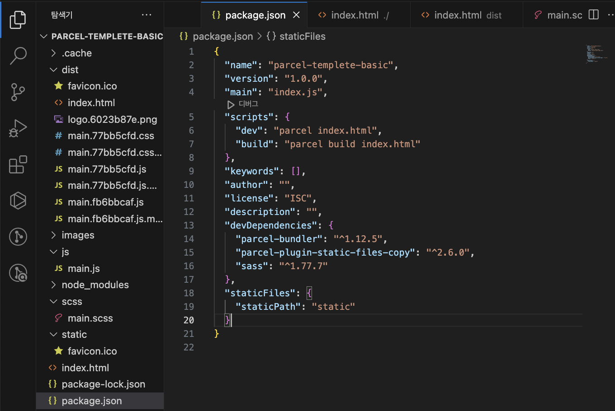615x411 pixels.
Task: Click the "^1.77.7" sass version
Action: [303, 266]
